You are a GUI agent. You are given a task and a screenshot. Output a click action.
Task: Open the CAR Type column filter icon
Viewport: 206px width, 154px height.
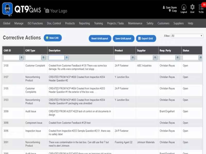tap(43, 57)
